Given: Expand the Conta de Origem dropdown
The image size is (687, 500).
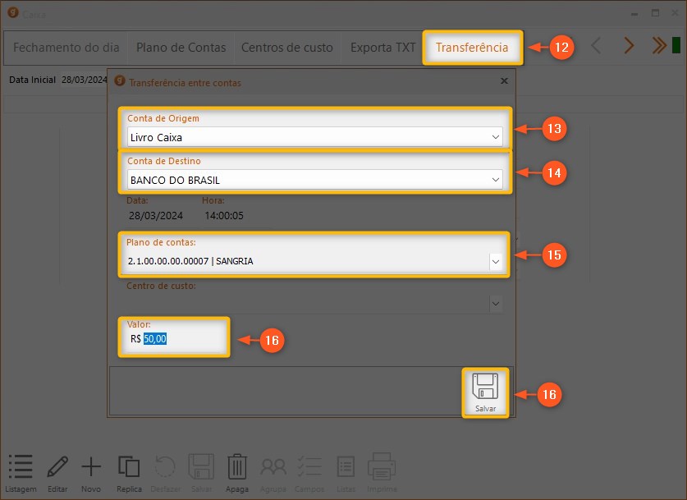Looking at the screenshot, I should 495,137.
